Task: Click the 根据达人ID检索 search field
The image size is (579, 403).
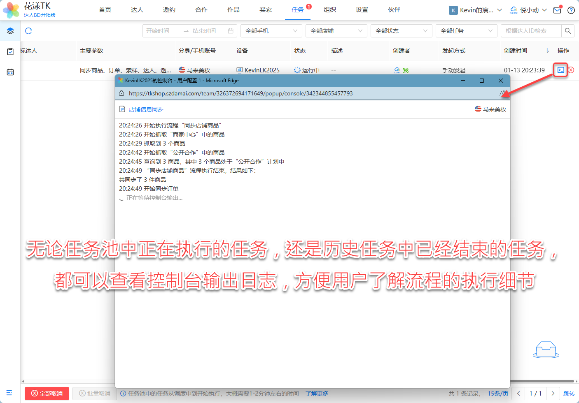Action: pos(530,31)
